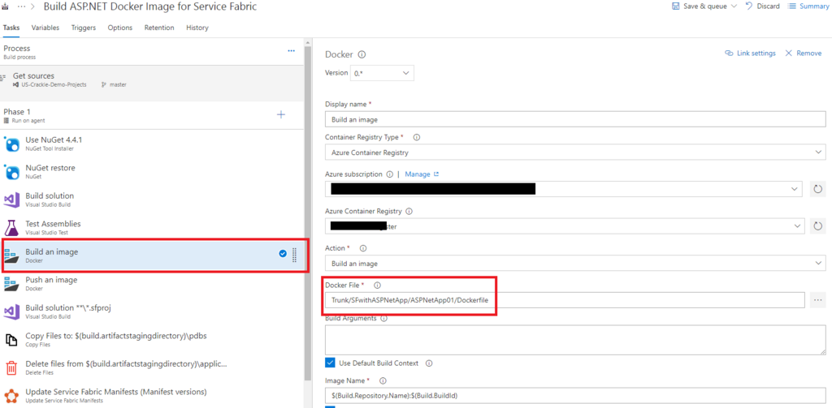This screenshot has height=408, width=832.
Task: Open the build Summary
Action: pyautogui.click(x=808, y=6)
